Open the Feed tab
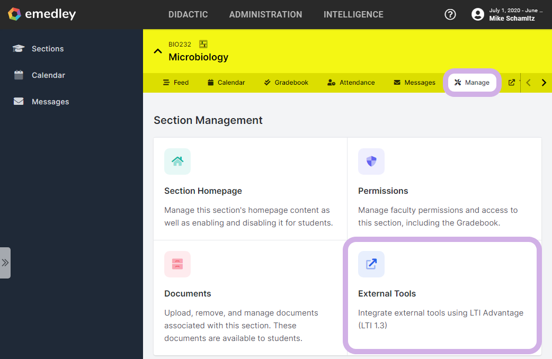The height and width of the screenshot is (359, 552). [x=176, y=83]
